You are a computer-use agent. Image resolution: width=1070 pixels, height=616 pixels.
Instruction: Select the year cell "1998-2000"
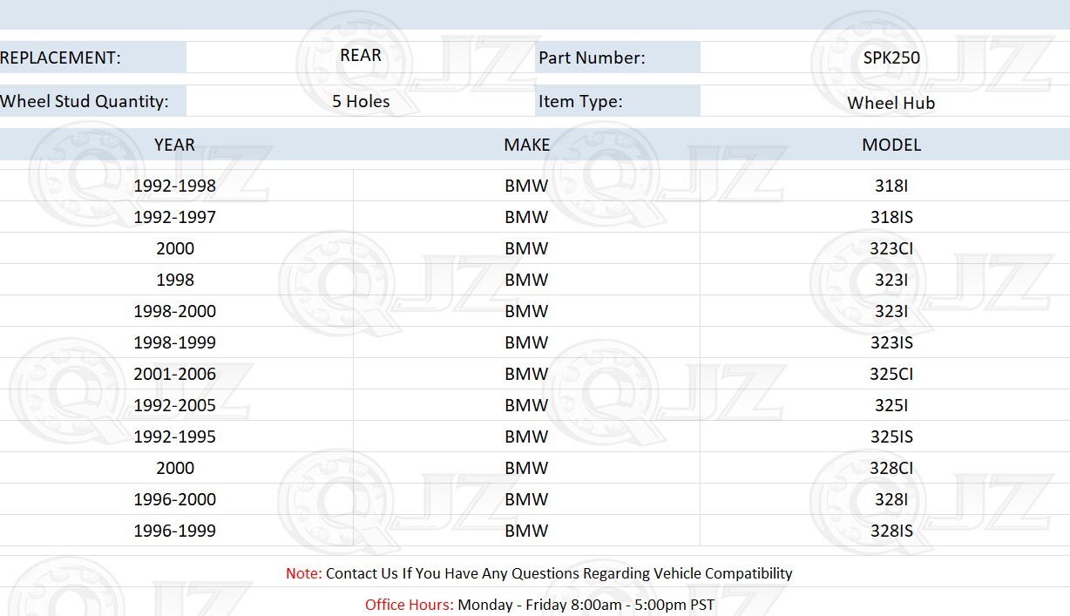[x=174, y=311]
